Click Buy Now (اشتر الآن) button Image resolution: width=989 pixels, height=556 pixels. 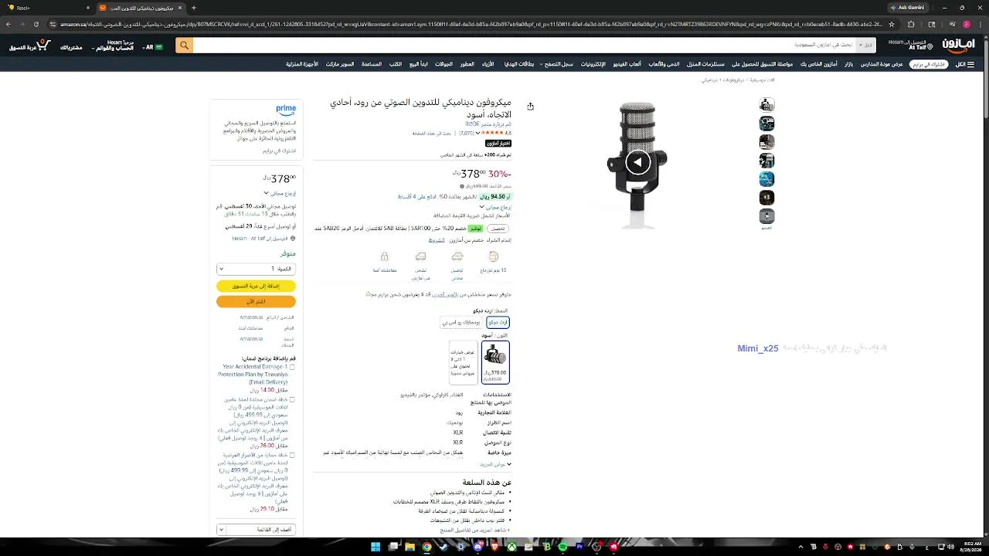256,301
